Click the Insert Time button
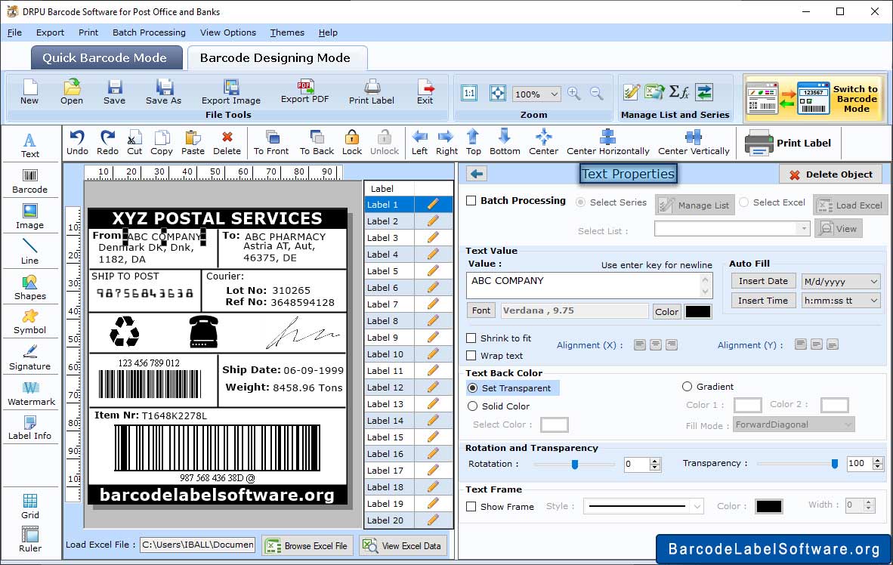This screenshot has height=565, width=893. [763, 301]
